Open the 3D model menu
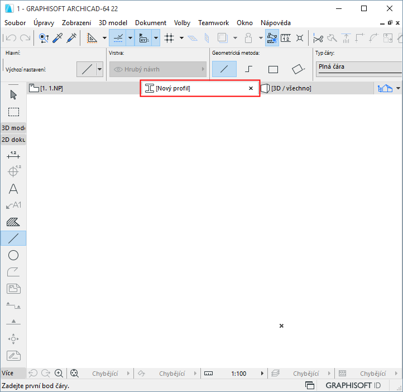The height and width of the screenshot is (392, 403). tap(113, 23)
